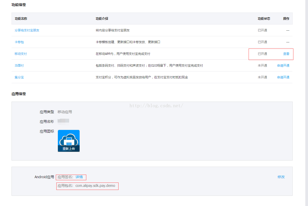The image size is (308, 206).
Task: Click the Android应用 label
Action: [44, 177]
